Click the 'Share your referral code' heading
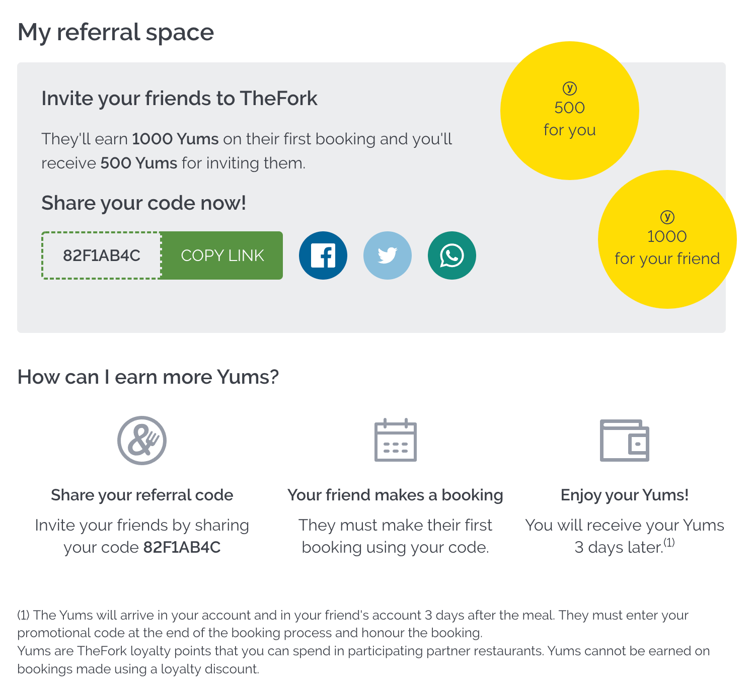The width and height of the screenshot is (754, 692). point(142,495)
